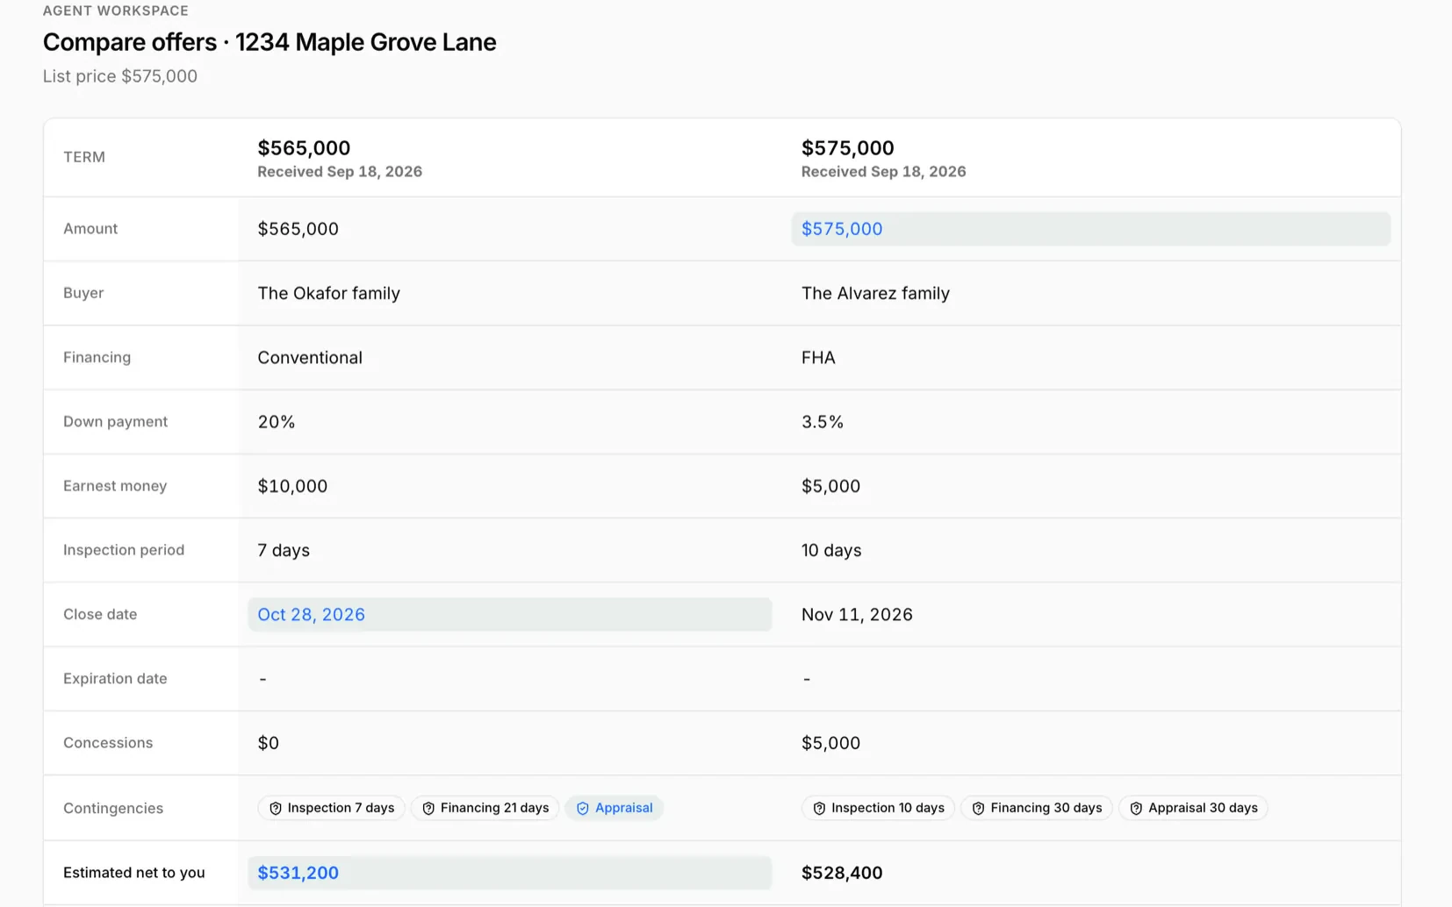
Task: Click the Contingencies row label
Action: pos(113,809)
